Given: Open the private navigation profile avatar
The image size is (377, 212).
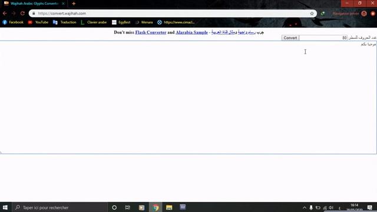Looking at the screenshot, I should point(364,14).
